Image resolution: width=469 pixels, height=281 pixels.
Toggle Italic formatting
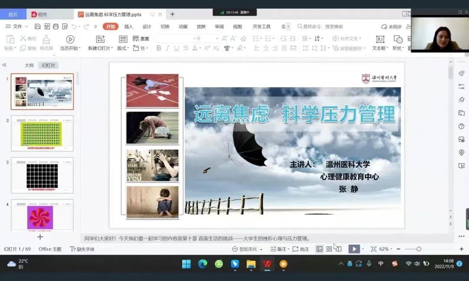coord(168,48)
